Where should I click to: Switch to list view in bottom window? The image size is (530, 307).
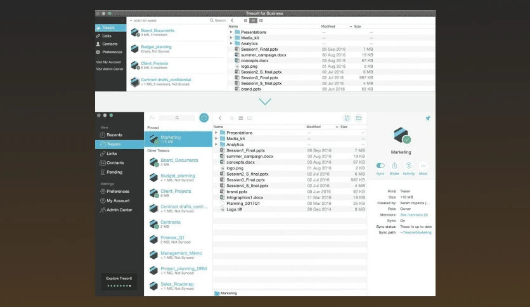click(x=241, y=118)
